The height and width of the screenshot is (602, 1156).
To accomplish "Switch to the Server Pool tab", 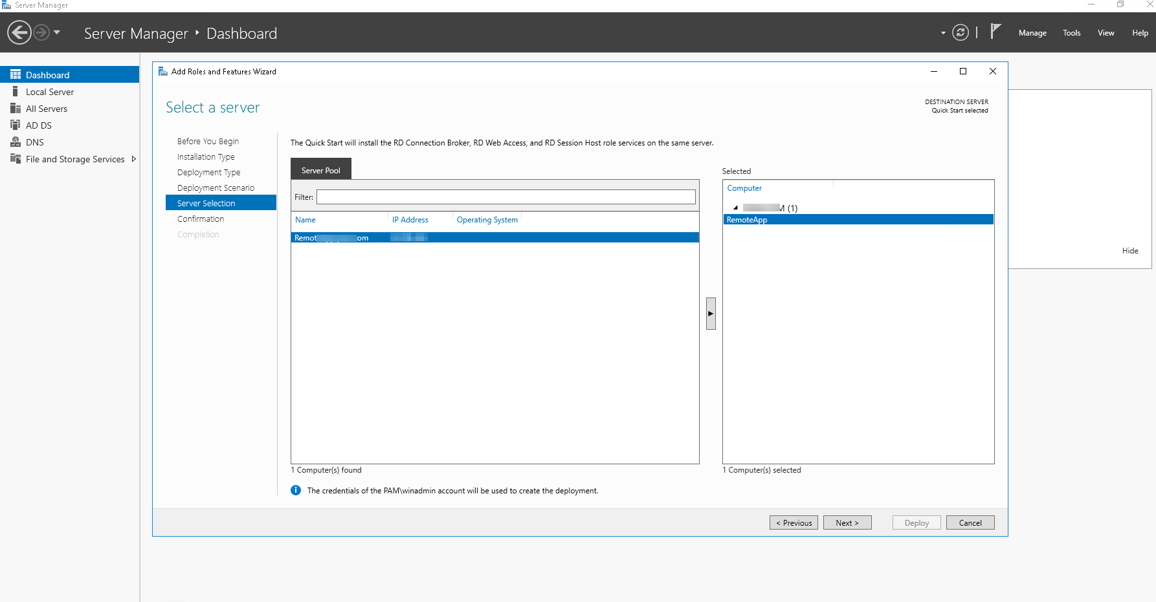I will coord(321,170).
